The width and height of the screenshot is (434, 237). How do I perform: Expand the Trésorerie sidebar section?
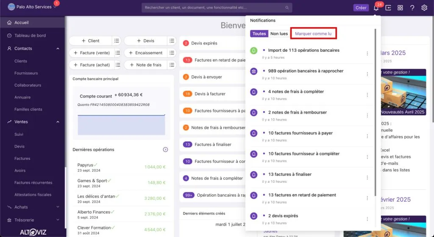[x=58, y=220]
